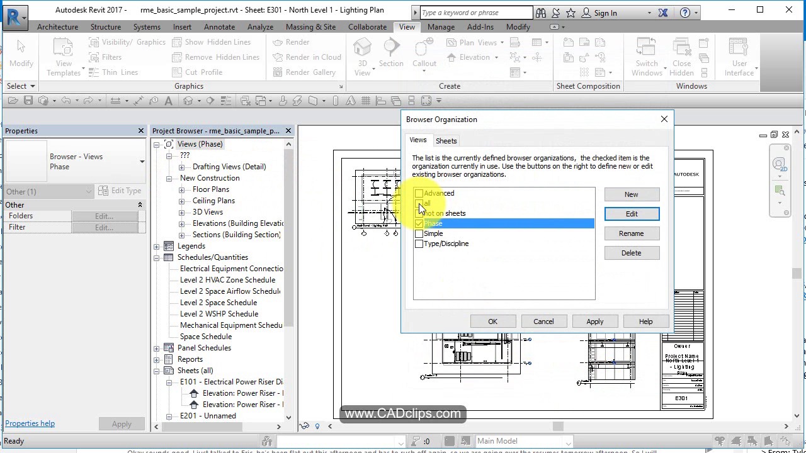
Task: Select E101 - Electrical Power Riser sheet
Action: (x=231, y=382)
